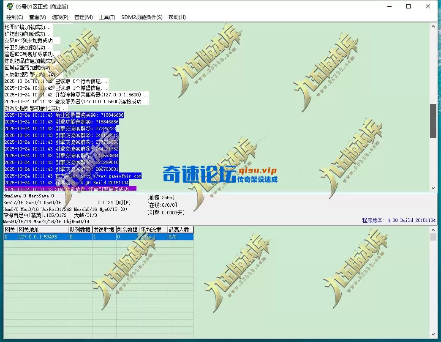The image size is (441, 342).
Task: Select the 发送数据 cell showing 1
Action: tap(104, 237)
